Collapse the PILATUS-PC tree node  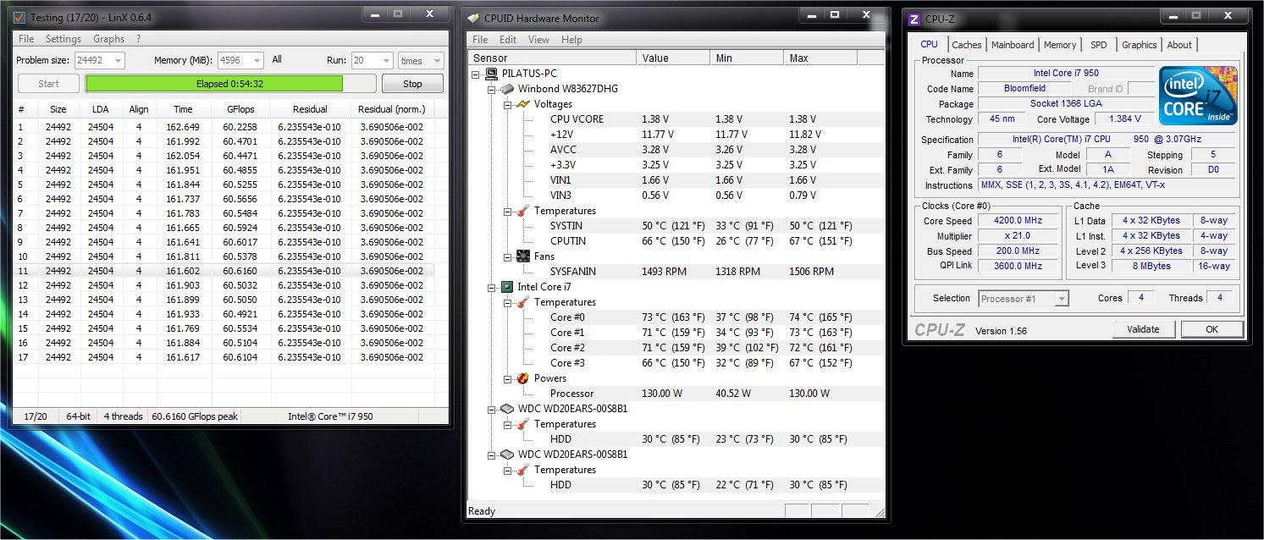pos(477,74)
